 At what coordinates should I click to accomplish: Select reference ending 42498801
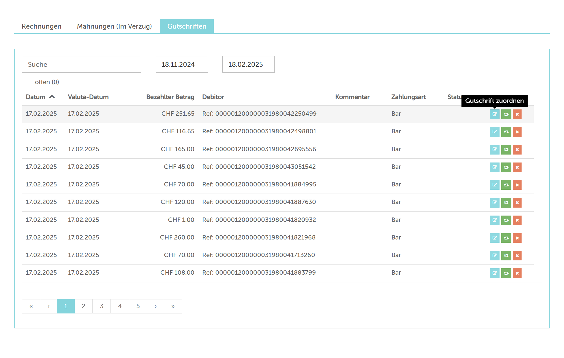(x=259, y=131)
